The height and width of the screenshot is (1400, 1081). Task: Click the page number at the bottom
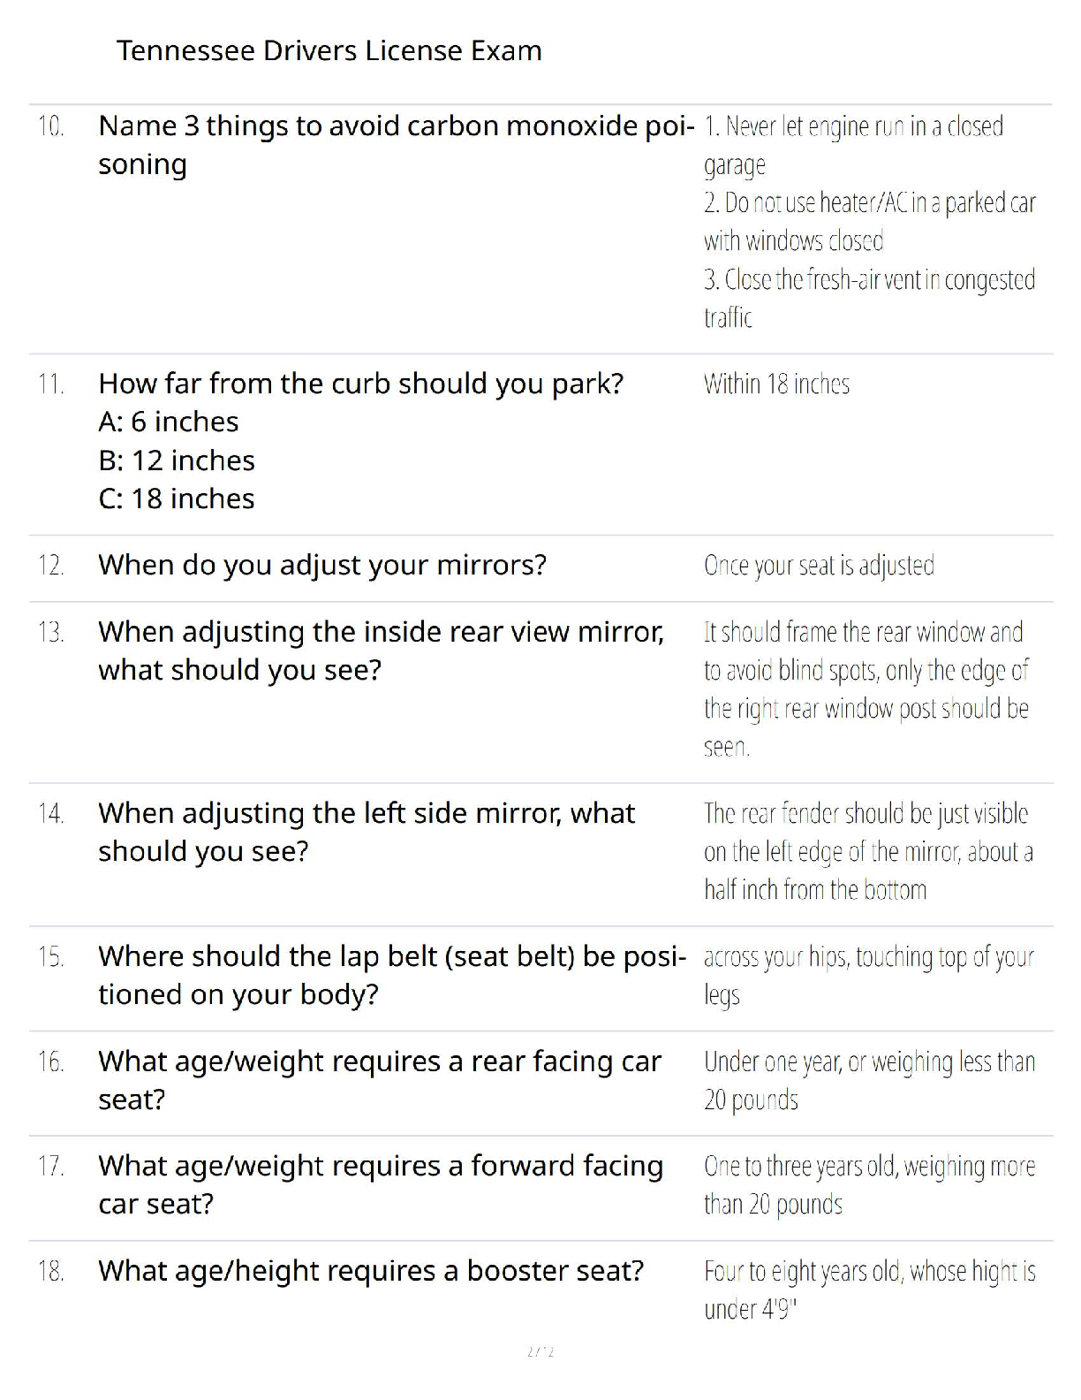tap(540, 1351)
